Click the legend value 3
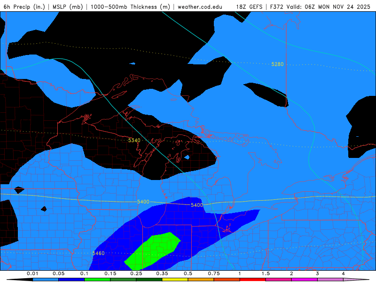 pos(318,274)
